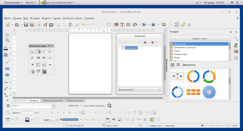Click checkbox control in Элементы управления panel
This screenshot has height=131, width=243.
[33, 58]
